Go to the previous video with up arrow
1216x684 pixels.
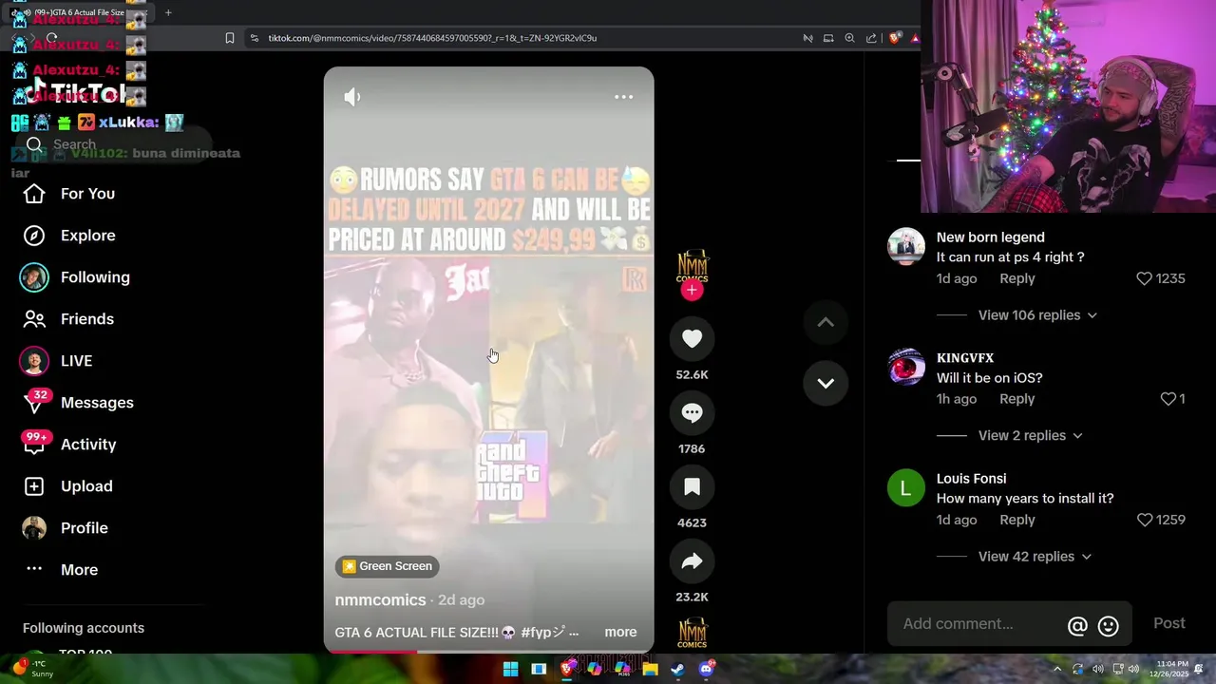coord(826,323)
